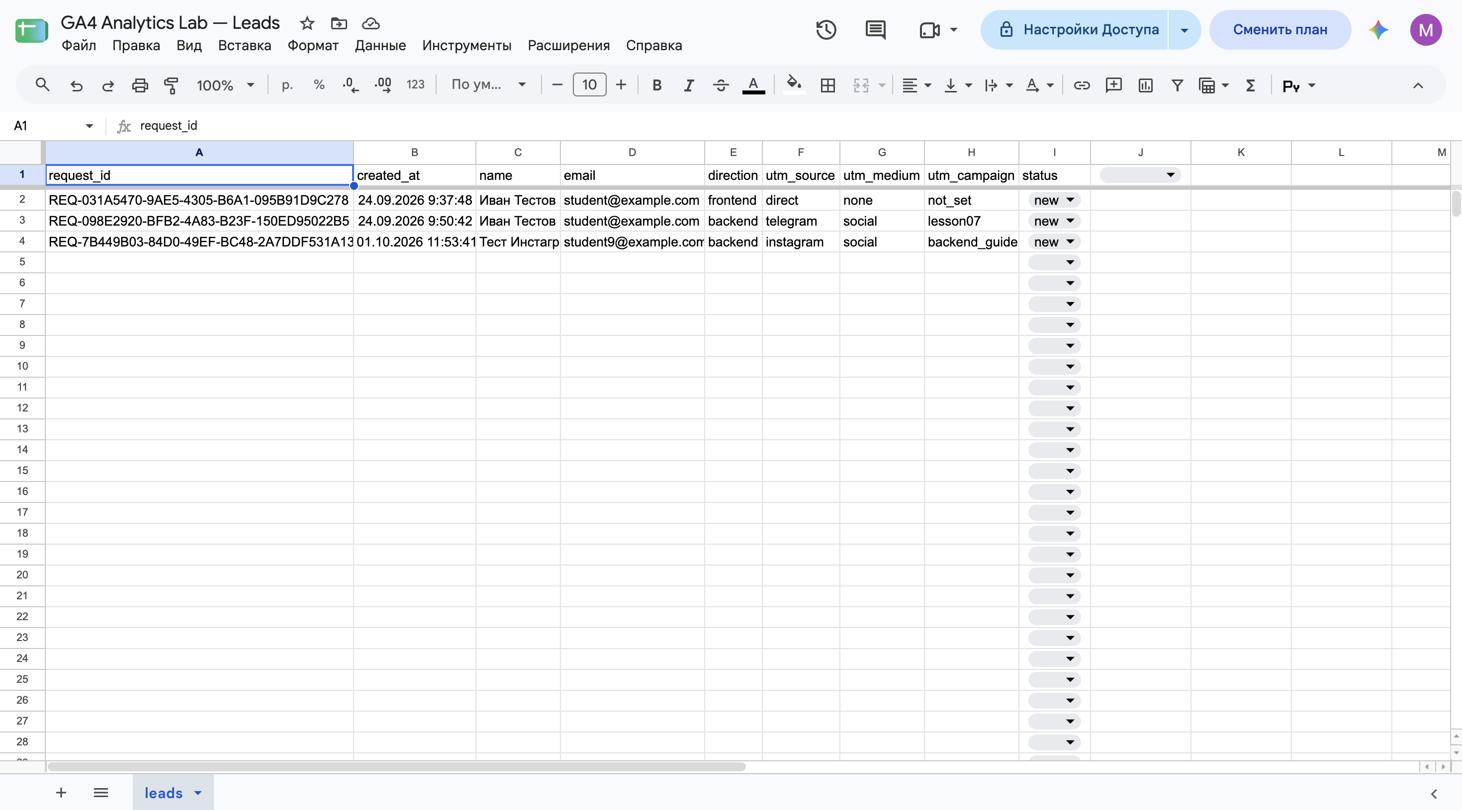Open the Файл menu
This screenshot has height=810, width=1462.
click(x=79, y=45)
